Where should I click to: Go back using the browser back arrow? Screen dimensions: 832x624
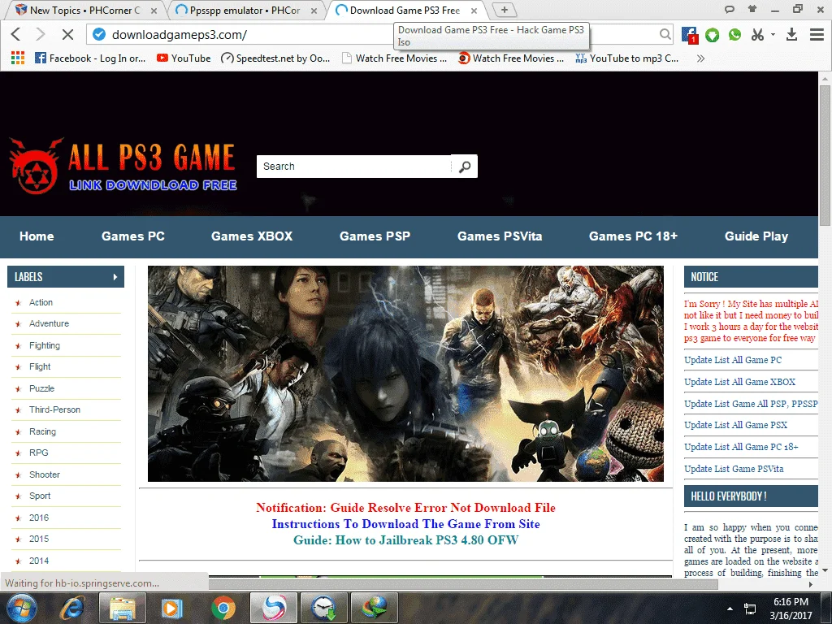(16, 34)
